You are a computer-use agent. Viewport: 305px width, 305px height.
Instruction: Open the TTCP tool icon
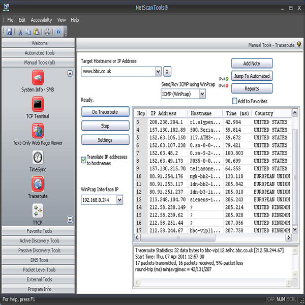(x=38, y=210)
